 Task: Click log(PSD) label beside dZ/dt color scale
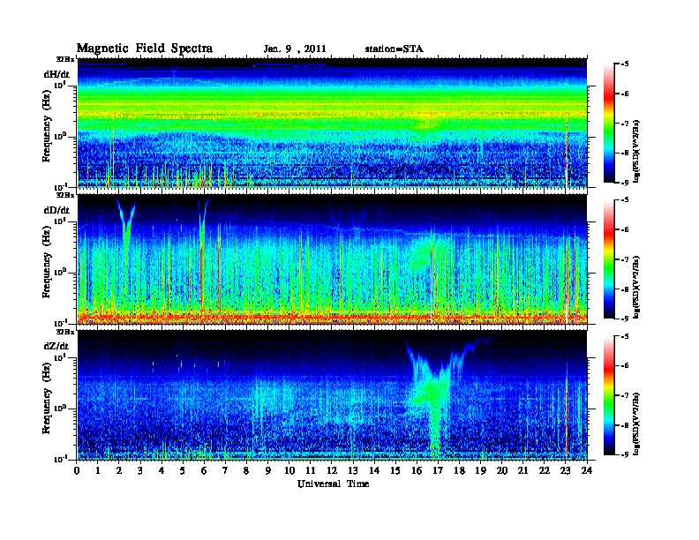(636, 423)
